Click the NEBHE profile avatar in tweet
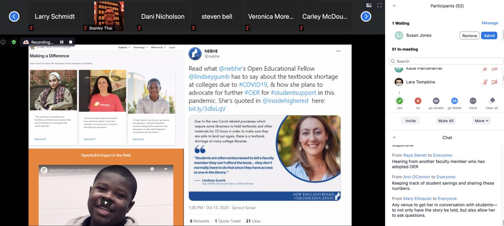Image resolution: width=504 pixels, height=226 pixels. [195, 53]
